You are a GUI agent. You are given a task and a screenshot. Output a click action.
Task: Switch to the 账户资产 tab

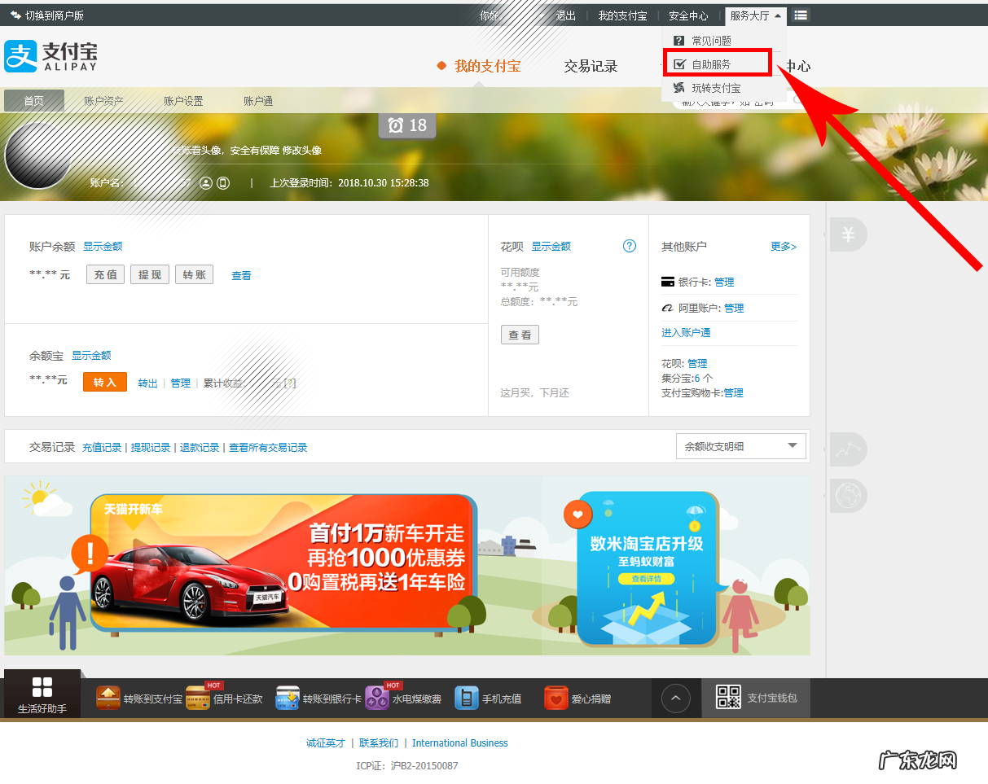103,101
